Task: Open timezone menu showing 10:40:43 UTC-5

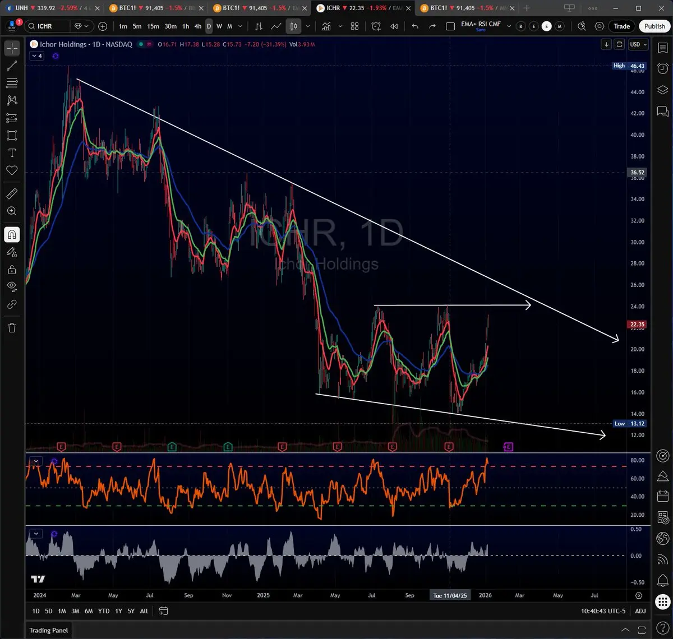Action: click(602, 611)
